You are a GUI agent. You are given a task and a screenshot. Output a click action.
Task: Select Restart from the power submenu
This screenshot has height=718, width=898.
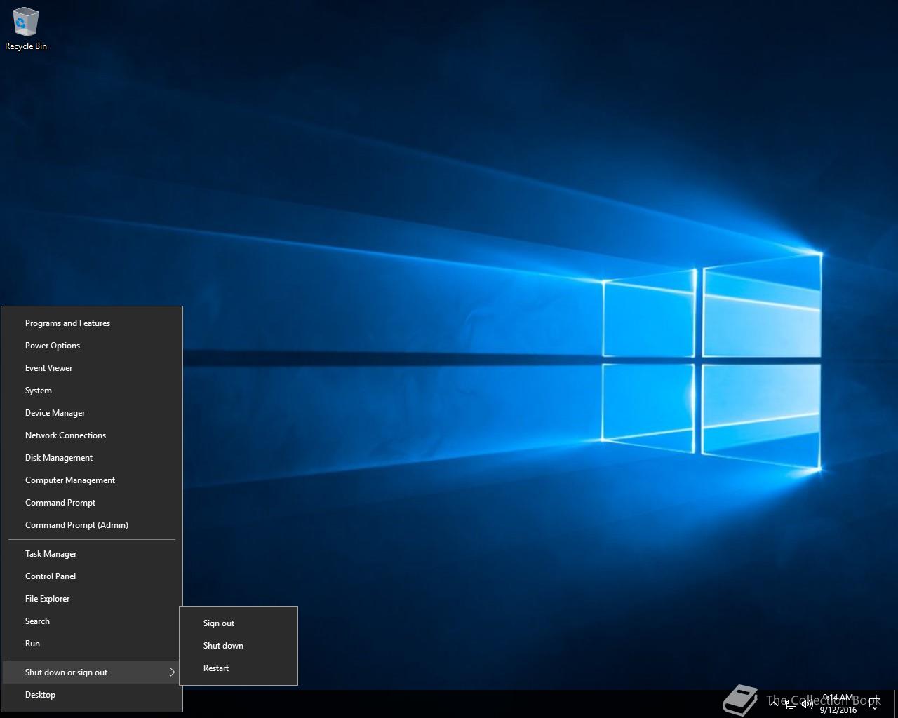pyautogui.click(x=216, y=668)
